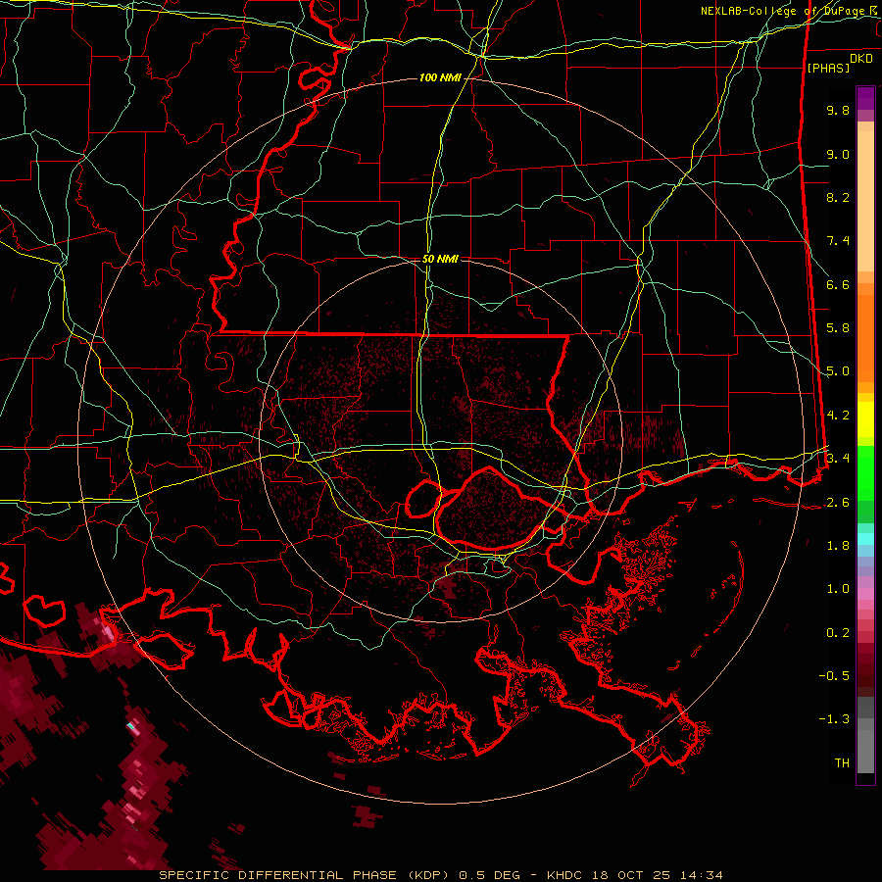Click the -1.3 value on the color scale
Image resolution: width=882 pixels, height=882 pixels.
(x=834, y=719)
